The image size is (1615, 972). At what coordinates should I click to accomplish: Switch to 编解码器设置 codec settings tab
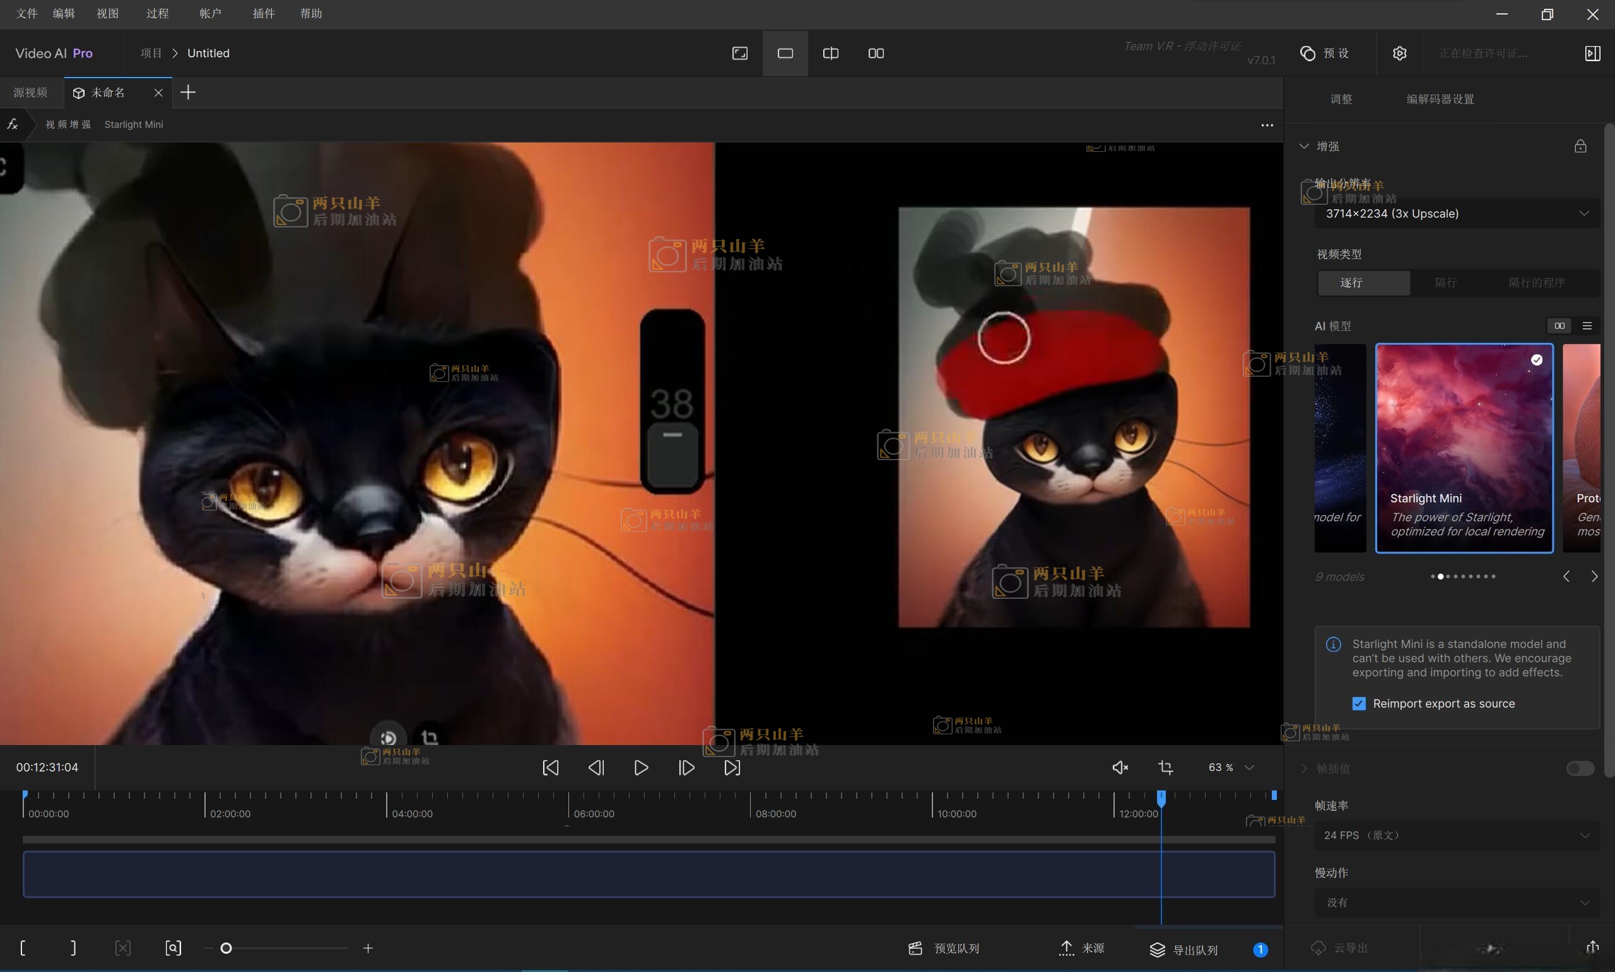tap(1440, 99)
